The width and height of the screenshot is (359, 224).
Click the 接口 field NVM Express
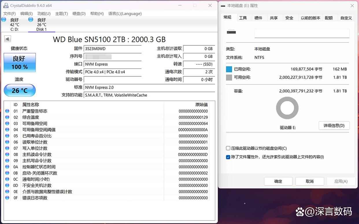112,64
